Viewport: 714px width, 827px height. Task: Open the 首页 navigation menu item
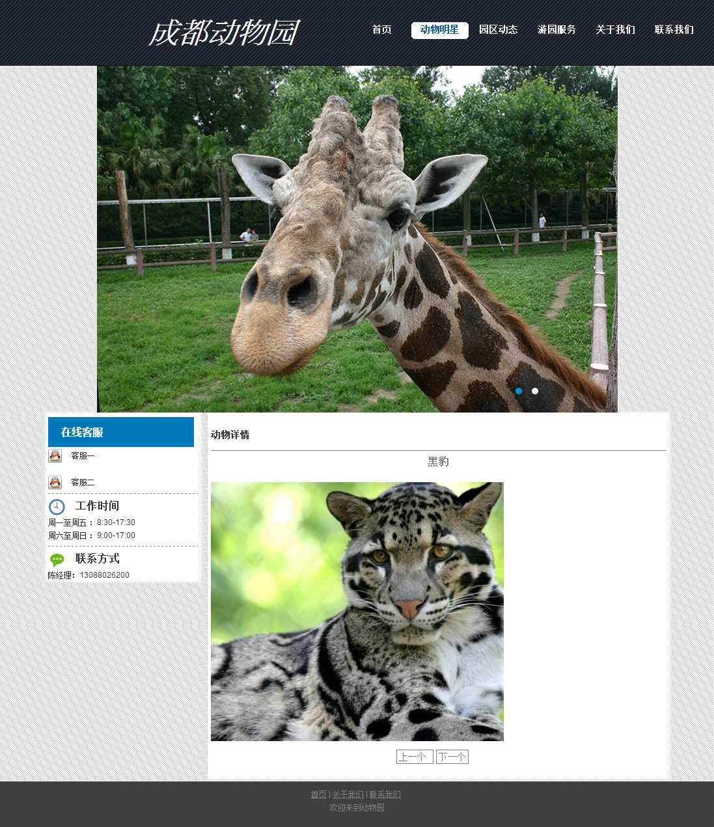click(381, 30)
